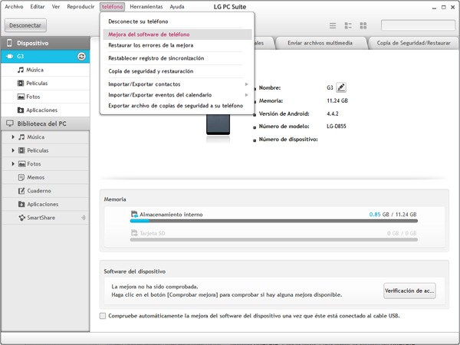Open SmartShare in the sidebar
460x345 pixels.
click(41, 218)
